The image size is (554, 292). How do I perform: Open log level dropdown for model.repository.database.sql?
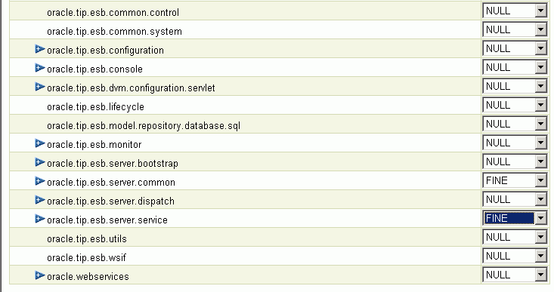point(515,124)
